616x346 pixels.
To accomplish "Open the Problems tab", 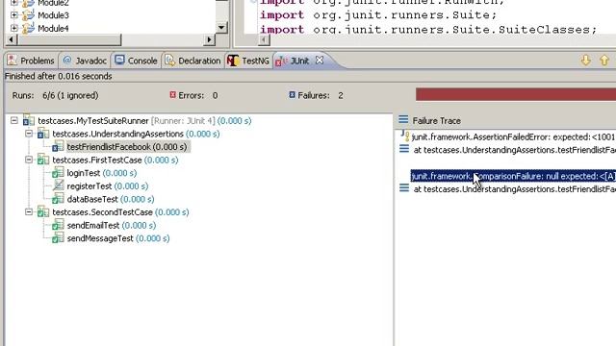I will point(31,61).
